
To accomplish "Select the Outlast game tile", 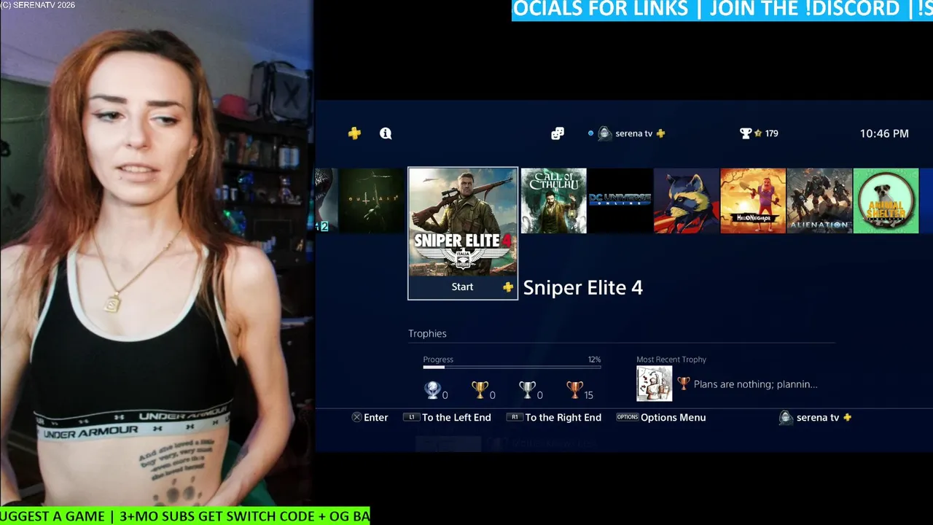I will click(x=372, y=201).
